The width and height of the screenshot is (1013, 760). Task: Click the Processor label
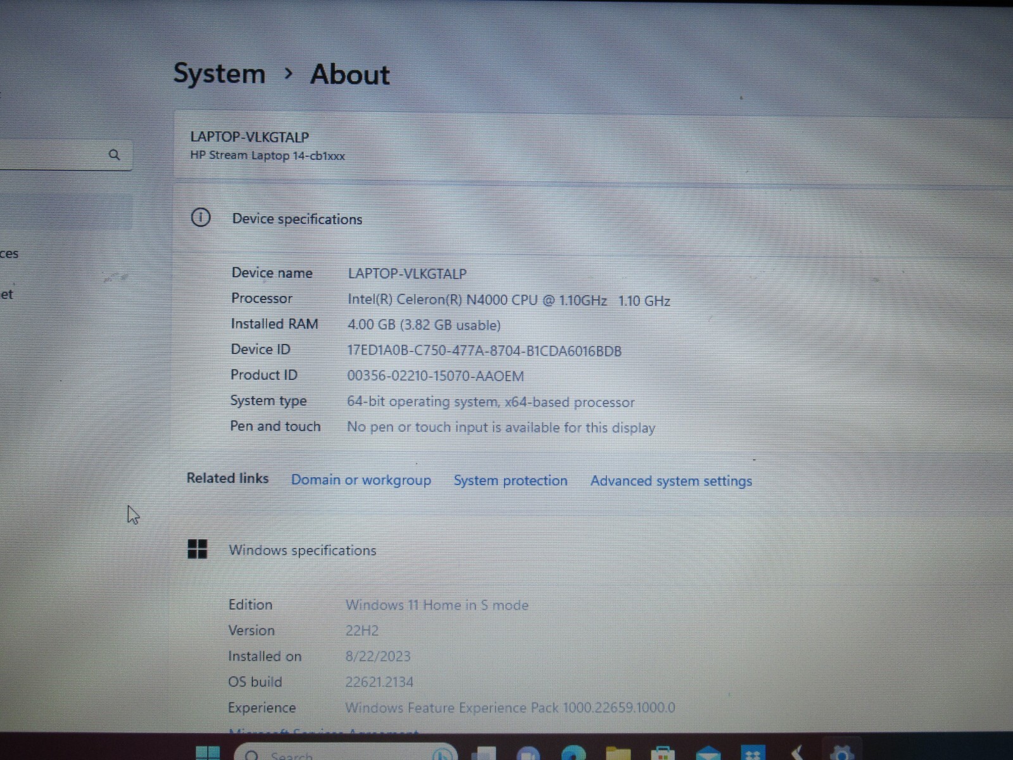tap(261, 298)
